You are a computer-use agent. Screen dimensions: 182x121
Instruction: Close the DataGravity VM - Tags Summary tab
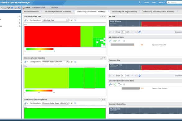click(140, 11)
